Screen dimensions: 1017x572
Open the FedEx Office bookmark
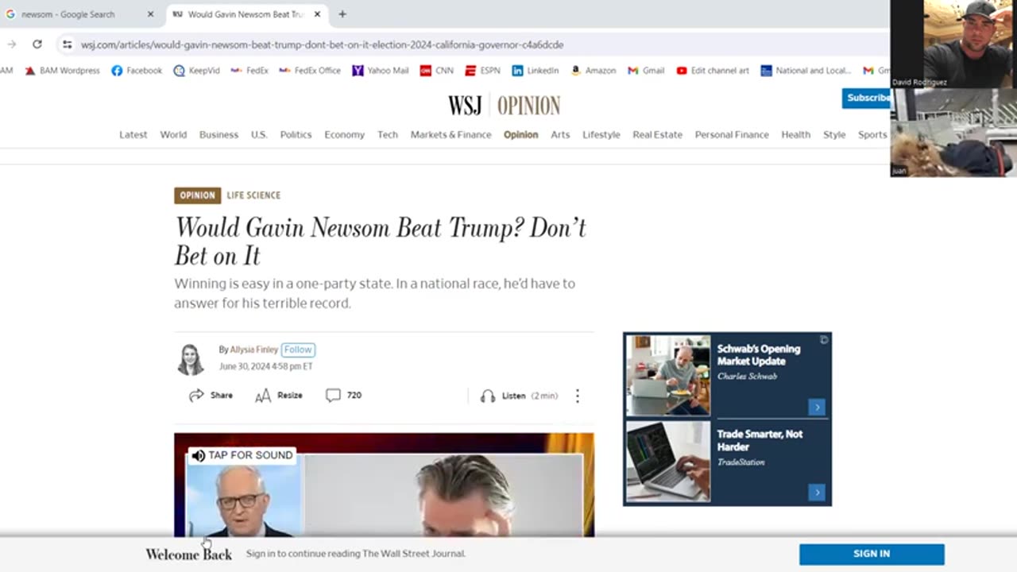pos(310,71)
